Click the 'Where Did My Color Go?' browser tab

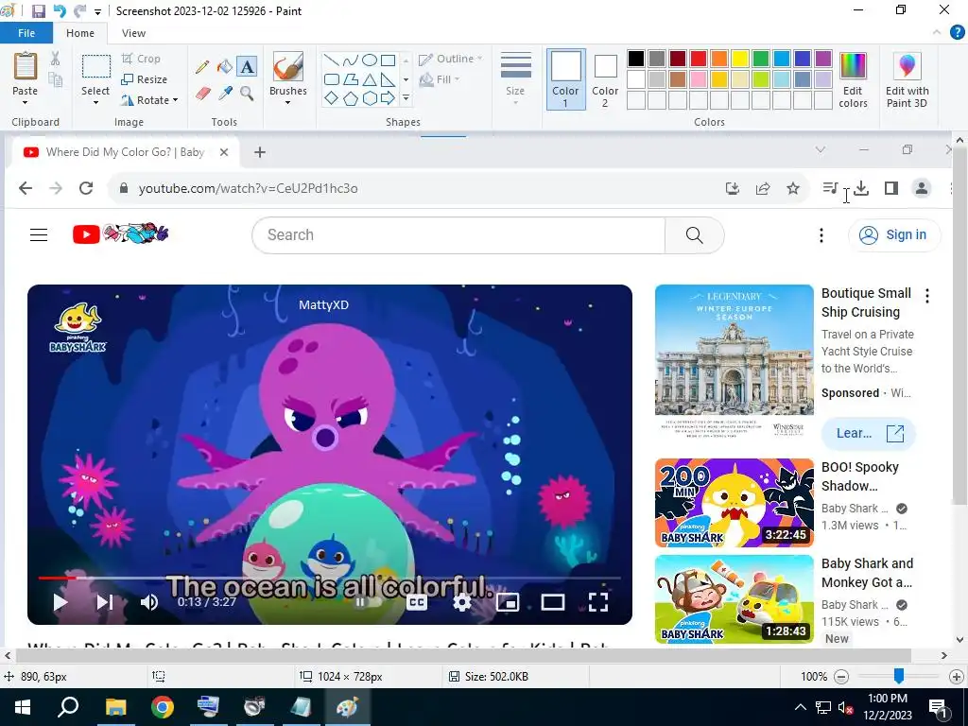tap(124, 152)
